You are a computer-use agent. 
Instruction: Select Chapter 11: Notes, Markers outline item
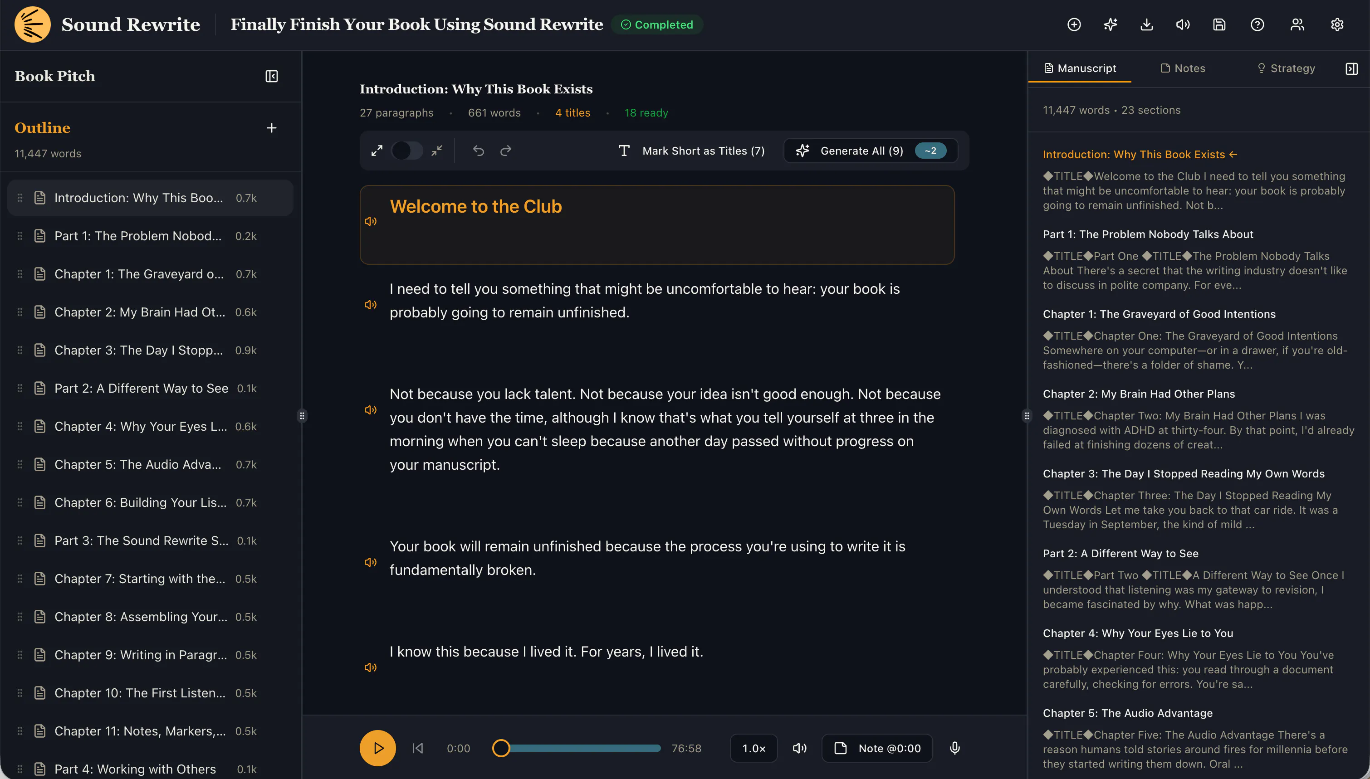150,731
